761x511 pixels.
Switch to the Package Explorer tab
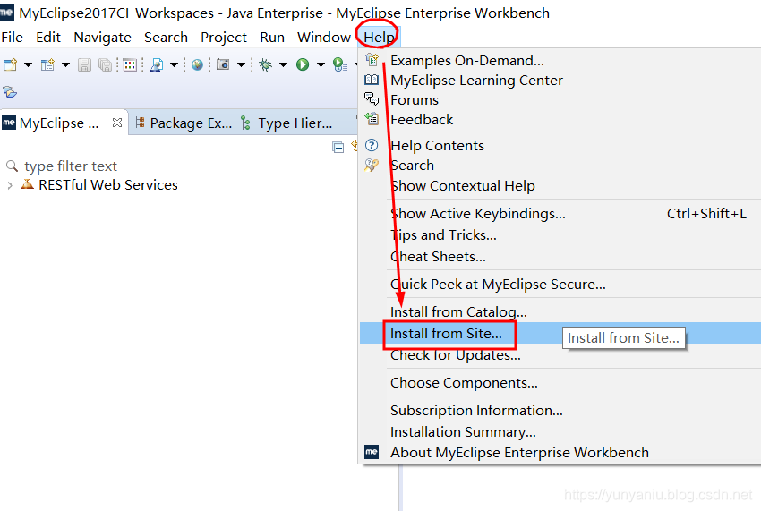pyautogui.click(x=184, y=123)
